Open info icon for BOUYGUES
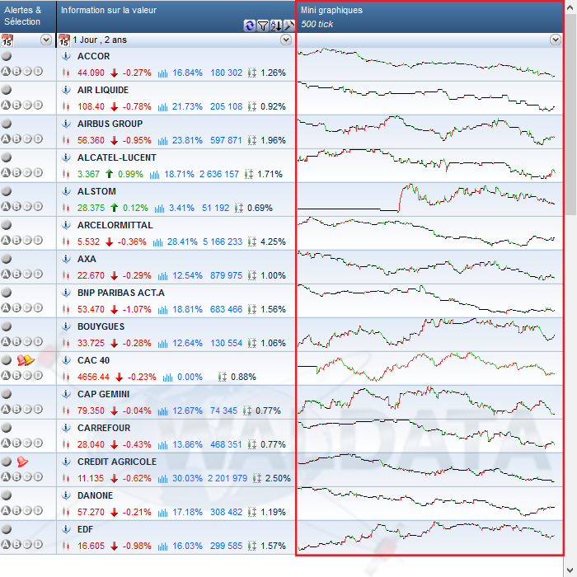The width and height of the screenshot is (577, 577). pyautogui.click(x=66, y=326)
